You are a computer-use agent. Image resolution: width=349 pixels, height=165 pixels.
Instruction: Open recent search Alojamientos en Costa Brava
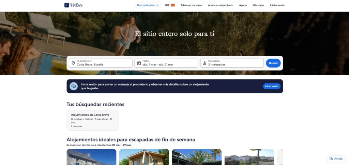click(x=92, y=120)
